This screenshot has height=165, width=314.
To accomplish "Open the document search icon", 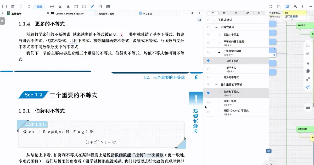I will pyautogui.click(x=279, y=7).
